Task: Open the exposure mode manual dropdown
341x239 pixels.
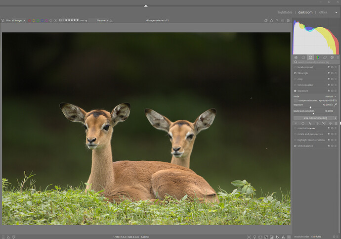Action: click(x=330, y=96)
